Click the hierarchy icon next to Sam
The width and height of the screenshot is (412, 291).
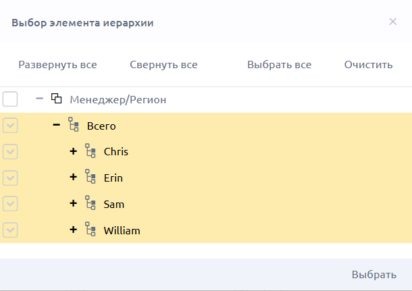[x=91, y=203]
